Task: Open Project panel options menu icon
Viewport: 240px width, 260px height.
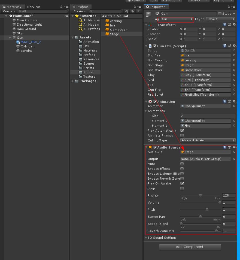Action: (x=139, y=7)
